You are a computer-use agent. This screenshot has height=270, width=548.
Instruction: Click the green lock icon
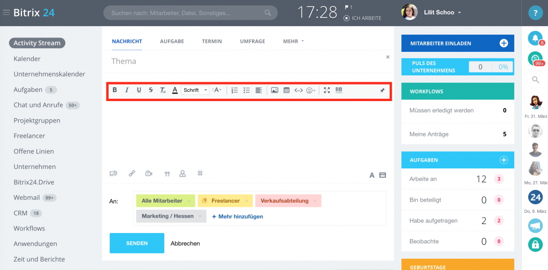click(535, 244)
